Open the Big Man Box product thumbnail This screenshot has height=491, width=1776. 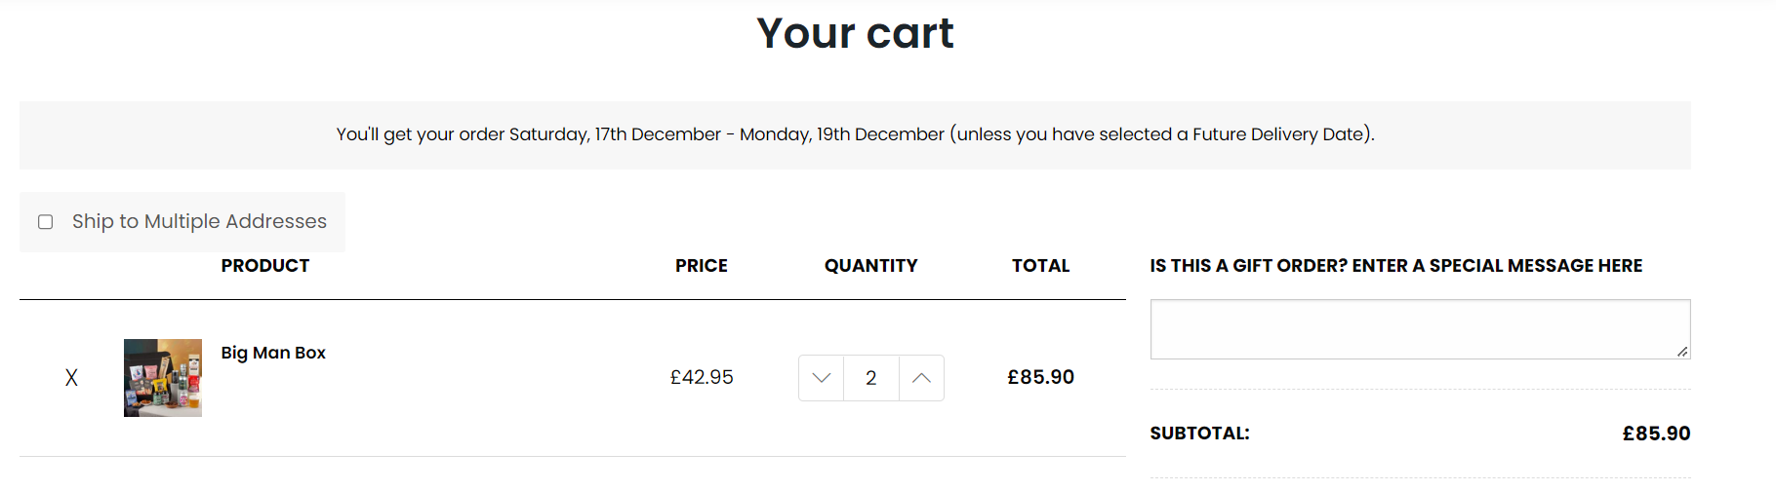(x=163, y=378)
